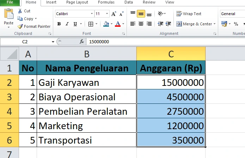Open the Copy dropdown arrow
The image size is (245, 158).
[x=36, y=19]
